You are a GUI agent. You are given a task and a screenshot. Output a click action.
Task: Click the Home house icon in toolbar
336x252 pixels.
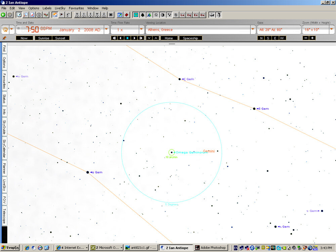55,15
